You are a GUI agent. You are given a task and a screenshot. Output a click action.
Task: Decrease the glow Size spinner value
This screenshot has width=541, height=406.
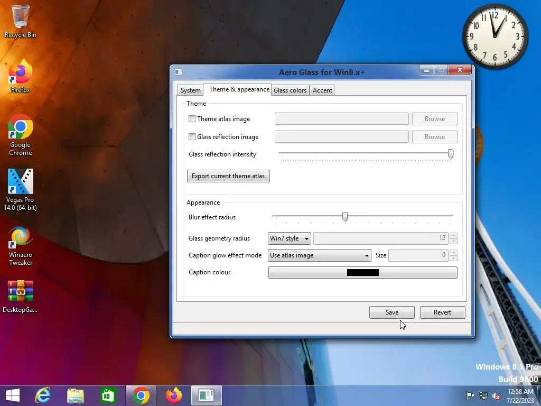(453, 258)
